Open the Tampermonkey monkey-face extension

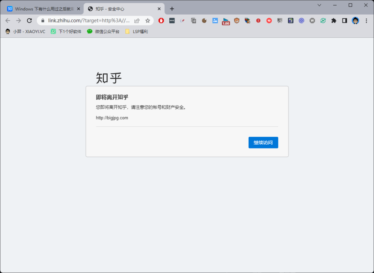coord(237,21)
